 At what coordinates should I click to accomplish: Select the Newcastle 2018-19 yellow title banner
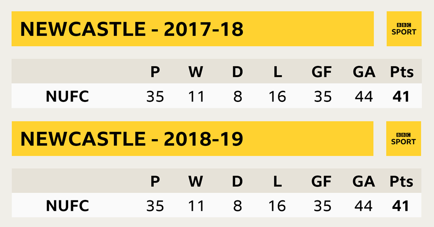click(192, 139)
